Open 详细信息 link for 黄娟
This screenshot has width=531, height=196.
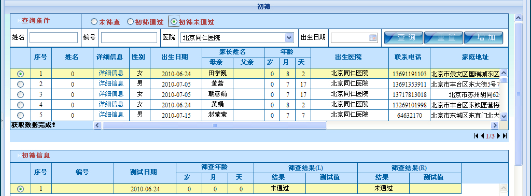pos(111,104)
